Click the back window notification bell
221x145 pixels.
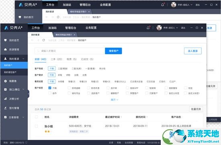click(162, 5)
